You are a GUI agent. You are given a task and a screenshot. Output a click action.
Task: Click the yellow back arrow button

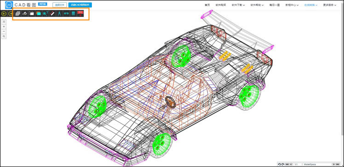4,14
